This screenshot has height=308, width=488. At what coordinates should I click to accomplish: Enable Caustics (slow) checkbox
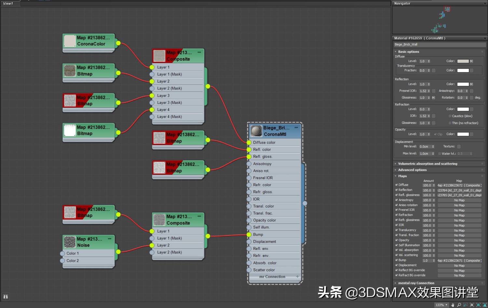[450, 116]
